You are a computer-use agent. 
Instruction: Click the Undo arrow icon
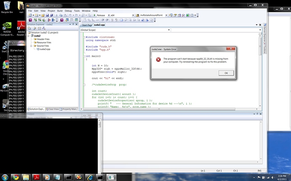(70, 16)
